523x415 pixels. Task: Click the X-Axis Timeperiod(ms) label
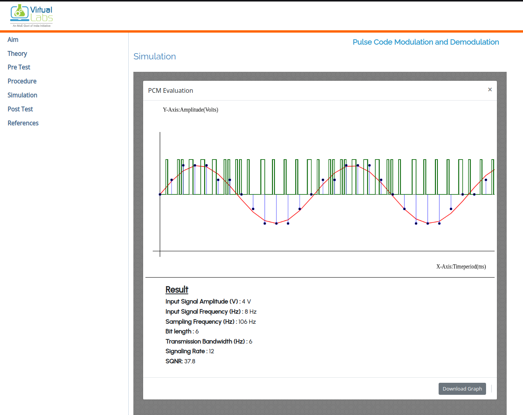coord(461,267)
